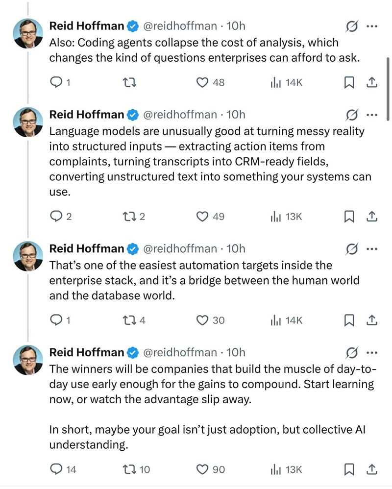Open Reid Hoffman name on first tweet
This screenshot has width=392, height=489.
(x=87, y=25)
